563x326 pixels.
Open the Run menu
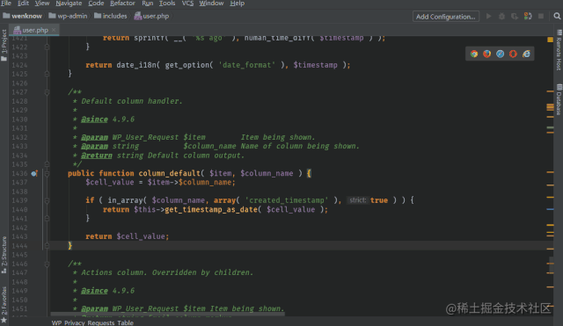click(147, 4)
